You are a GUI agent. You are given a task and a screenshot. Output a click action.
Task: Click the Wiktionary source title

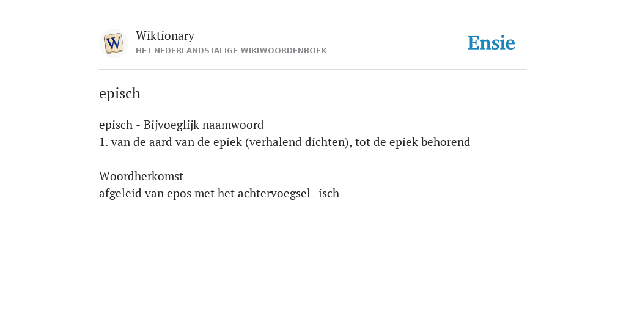(165, 35)
